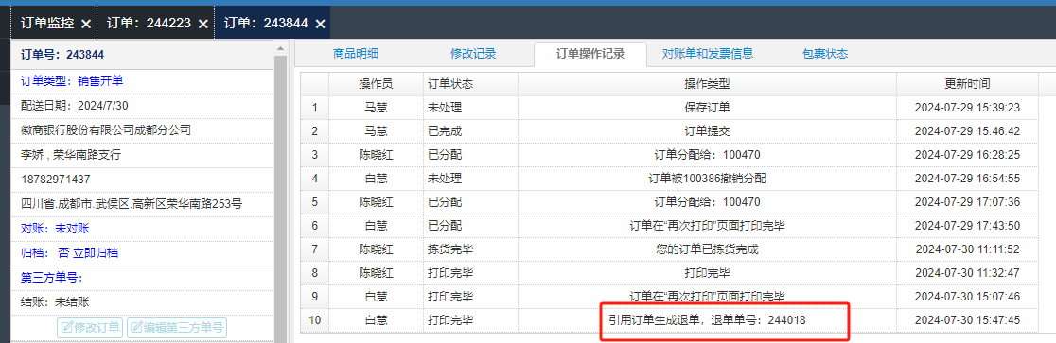Click 未处理 status in row 4
Viewport: 1056px width, 343px height.
445,179
